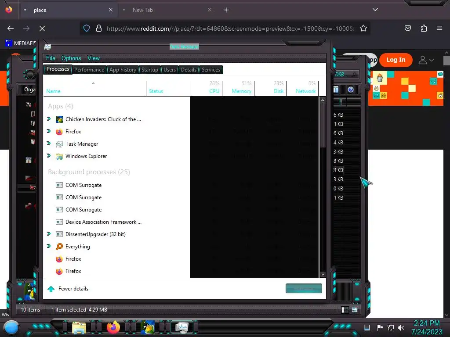This screenshot has height=337, width=450.
Task: Click the End task button in Task Manager
Action: pyautogui.click(x=304, y=289)
